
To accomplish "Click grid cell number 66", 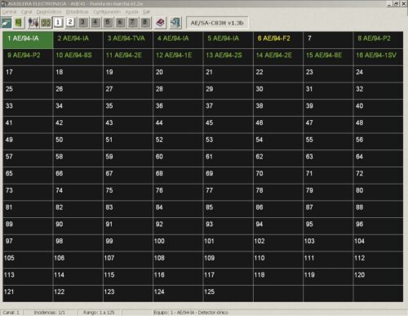I will [x=78, y=175].
